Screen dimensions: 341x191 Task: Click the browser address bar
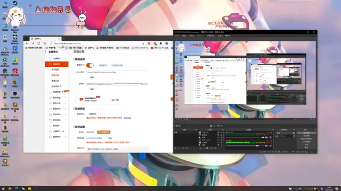pos(96,44)
